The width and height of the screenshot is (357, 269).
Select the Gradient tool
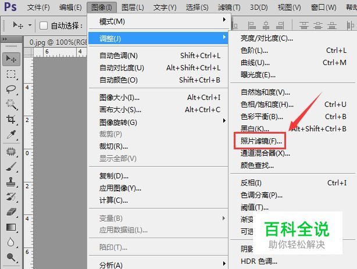point(11,227)
